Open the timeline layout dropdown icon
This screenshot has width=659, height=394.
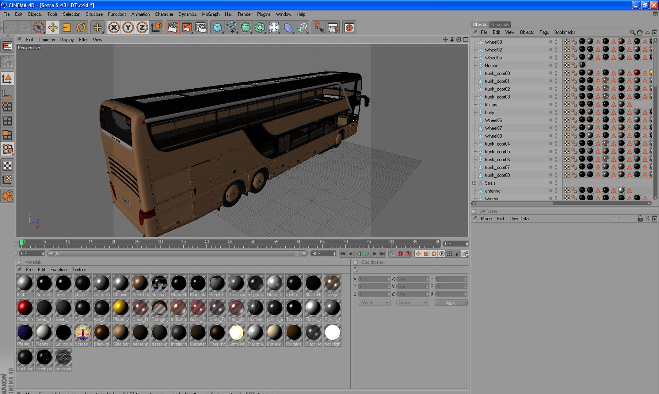tap(465, 254)
